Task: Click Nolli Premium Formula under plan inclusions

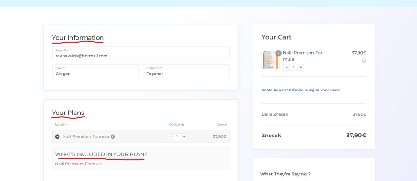Action: pos(78,164)
